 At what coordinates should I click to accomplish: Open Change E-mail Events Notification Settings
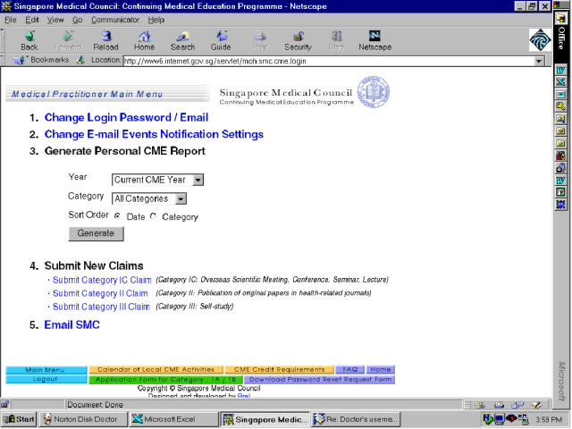click(154, 134)
